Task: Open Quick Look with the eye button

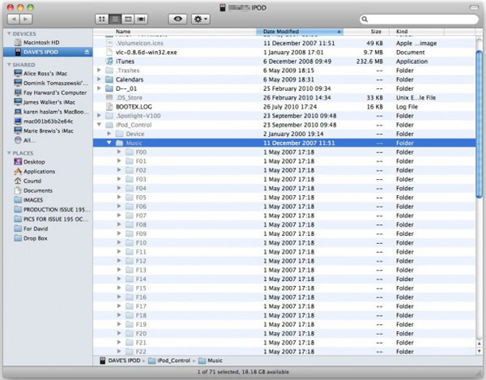Action: click(x=177, y=19)
